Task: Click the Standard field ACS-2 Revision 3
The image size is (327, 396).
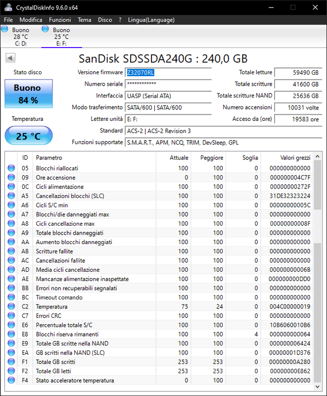Action: (223, 131)
